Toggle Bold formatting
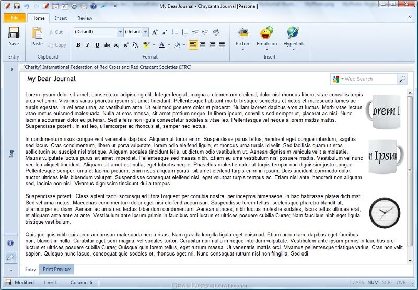418x290 pixels. pos(78,45)
